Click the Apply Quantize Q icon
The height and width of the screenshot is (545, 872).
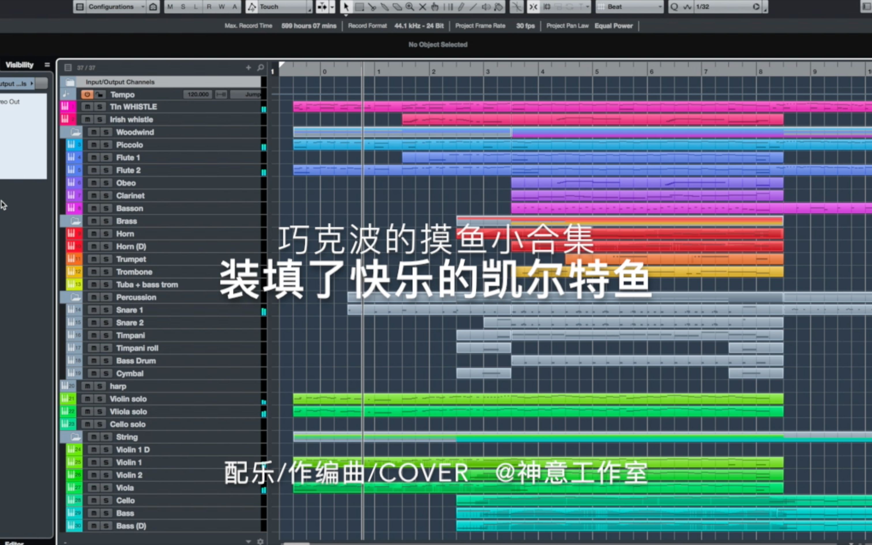click(x=674, y=6)
